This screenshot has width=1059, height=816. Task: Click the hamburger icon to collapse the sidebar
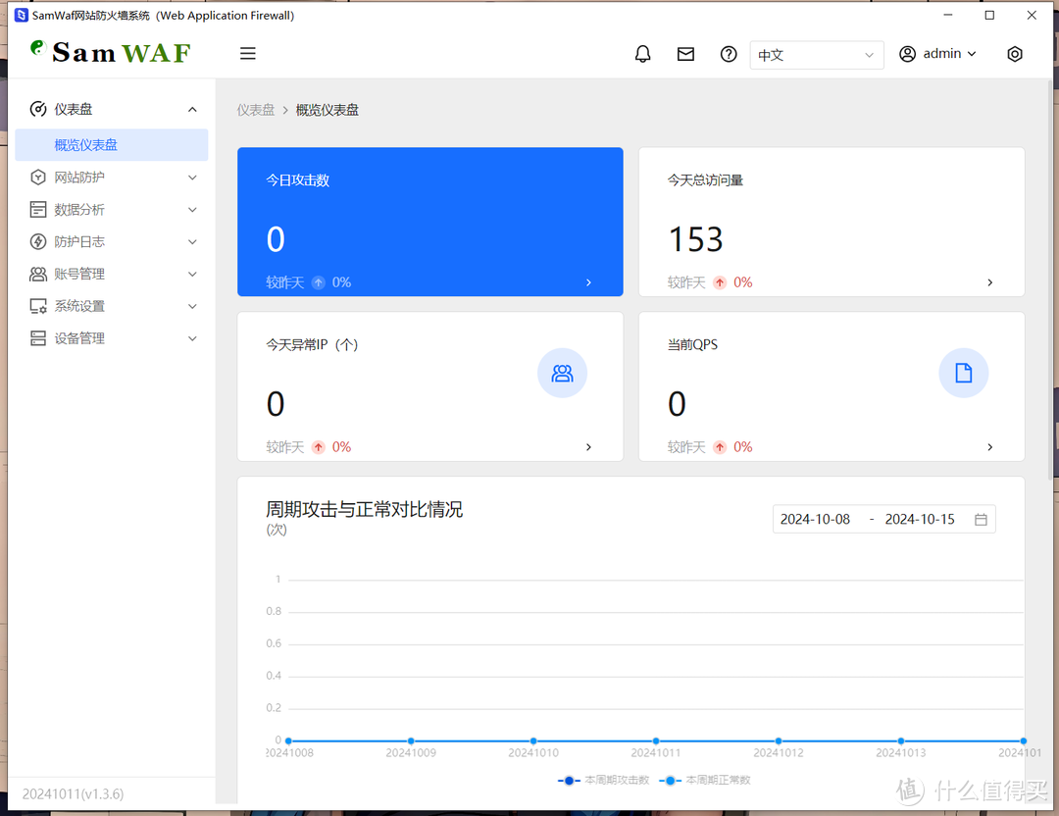(x=247, y=53)
